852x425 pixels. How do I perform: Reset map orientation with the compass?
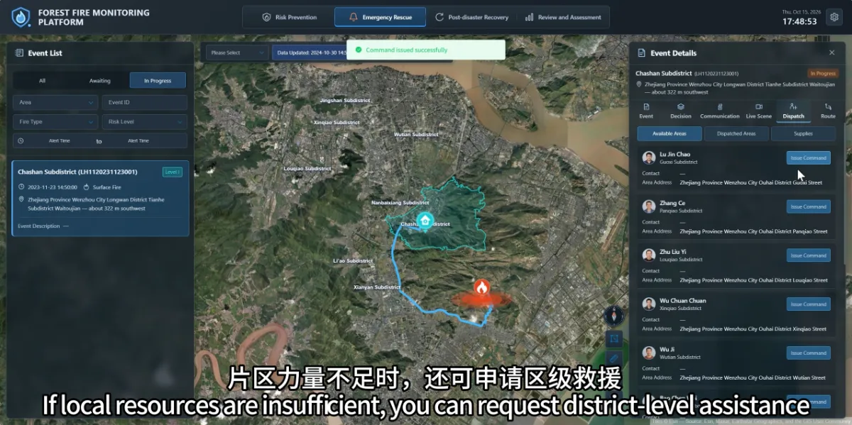[x=614, y=315]
